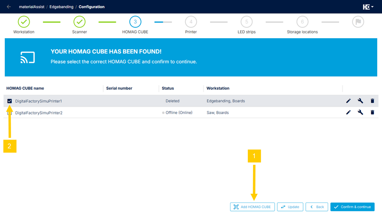Image resolution: width=382 pixels, height=215 pixels.
Task: Click the Deleted status cell
Action: pos(172,101)
